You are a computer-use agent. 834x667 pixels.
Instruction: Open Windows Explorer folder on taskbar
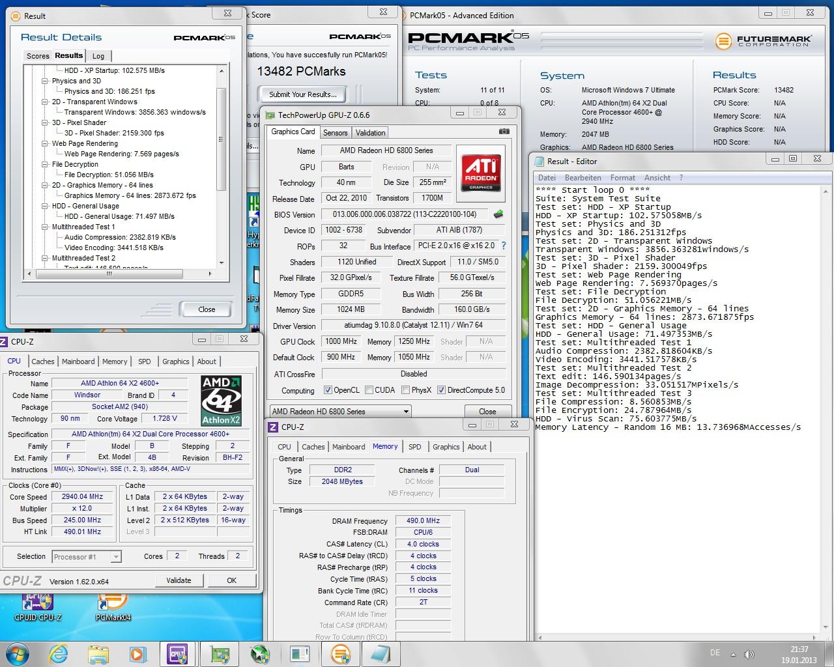98,653
